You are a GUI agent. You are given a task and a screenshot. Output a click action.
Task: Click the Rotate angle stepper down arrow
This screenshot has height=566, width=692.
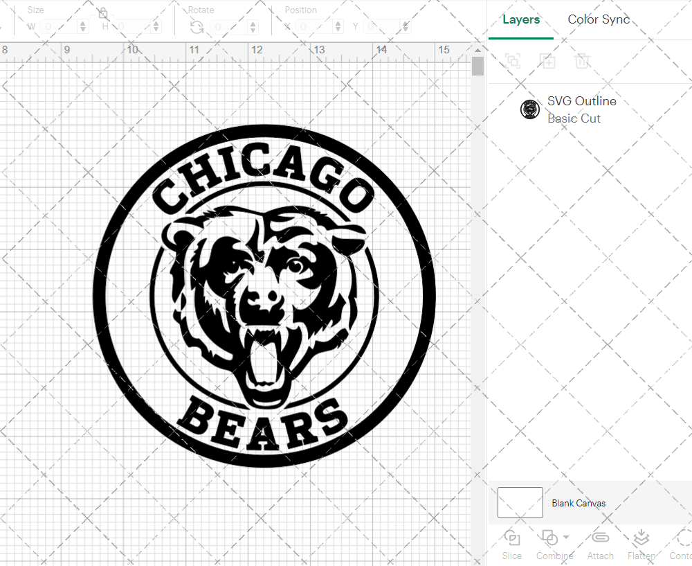(x=253, y=30)
